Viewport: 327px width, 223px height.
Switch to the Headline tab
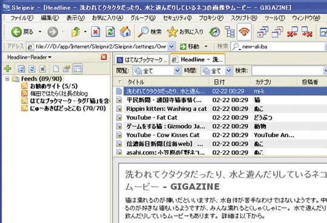[x=197, y=60]
